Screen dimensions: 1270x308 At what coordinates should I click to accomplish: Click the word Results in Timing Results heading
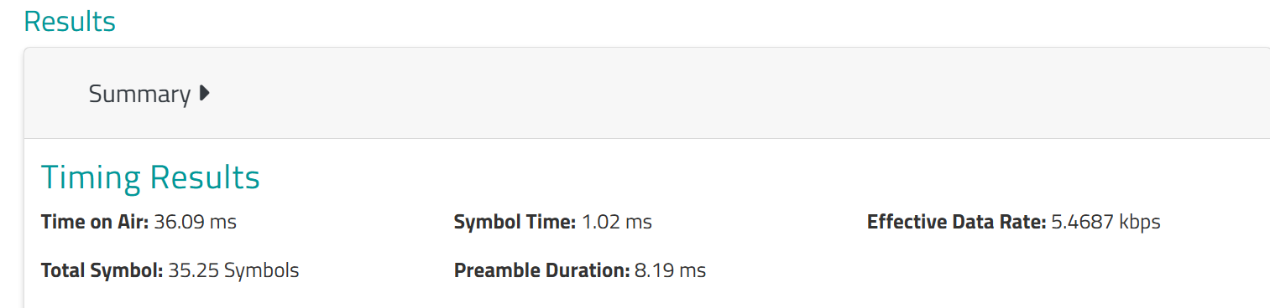click(205, 177)
